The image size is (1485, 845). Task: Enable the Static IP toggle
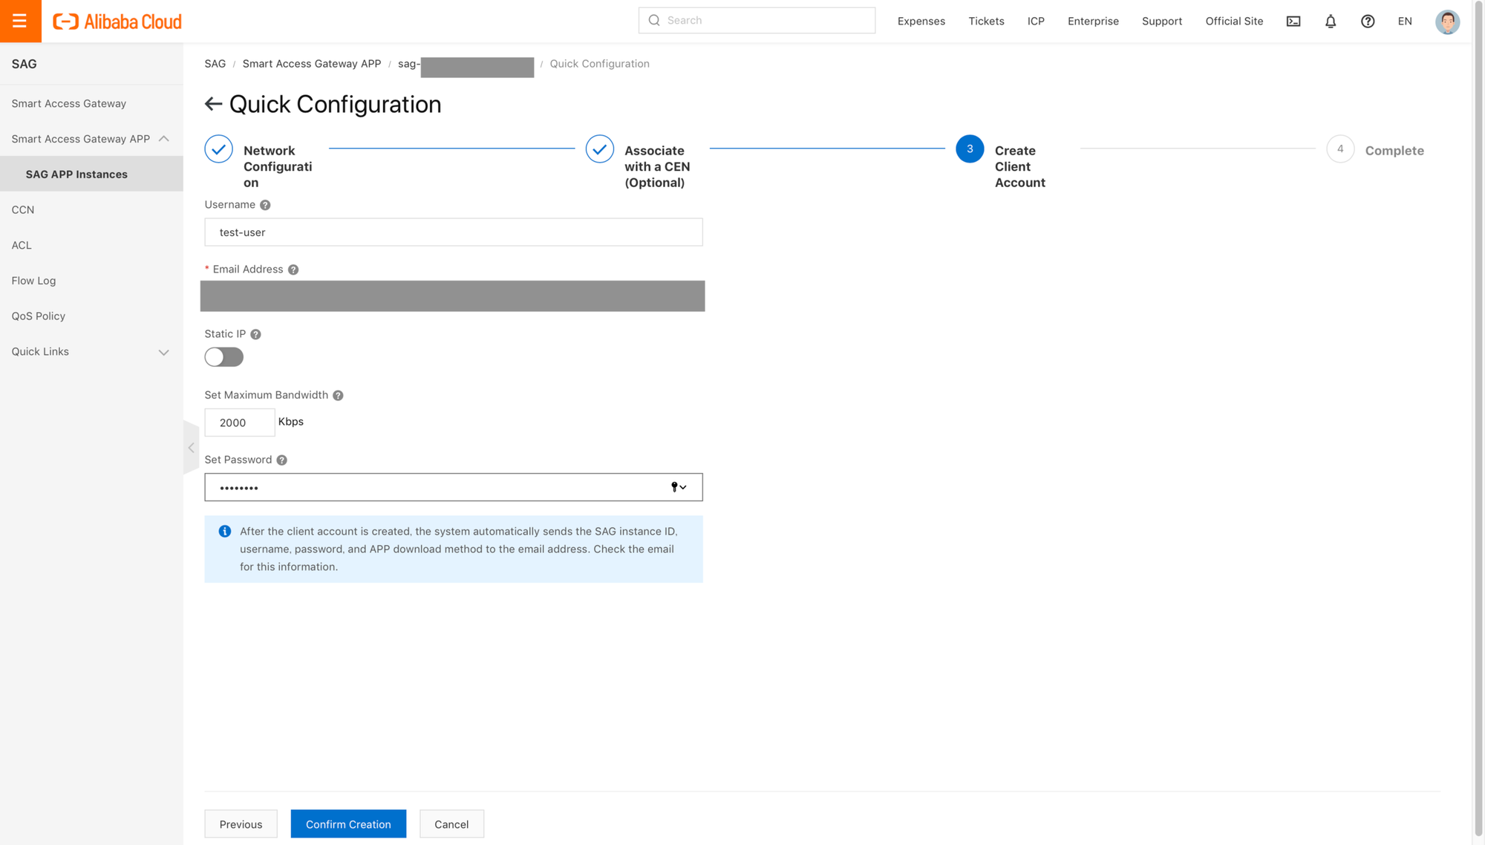pos(223,357)
